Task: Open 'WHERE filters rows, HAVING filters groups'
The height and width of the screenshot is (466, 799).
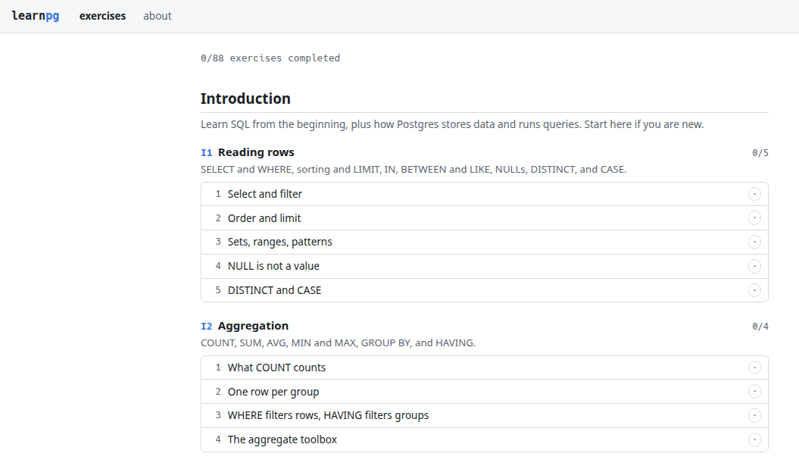Action: (485, 415)
